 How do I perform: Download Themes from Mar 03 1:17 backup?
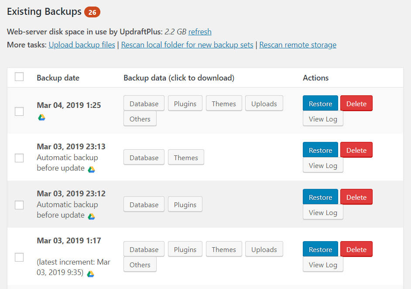click(x=224, y=249)
